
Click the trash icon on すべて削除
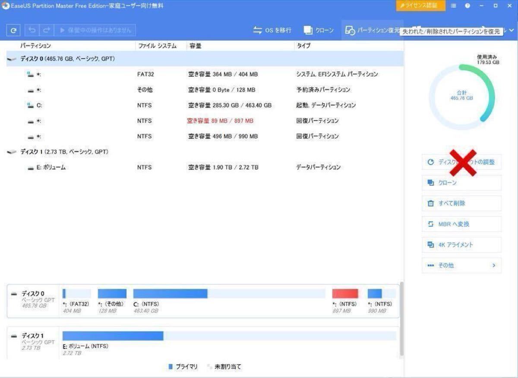(430, 203)
